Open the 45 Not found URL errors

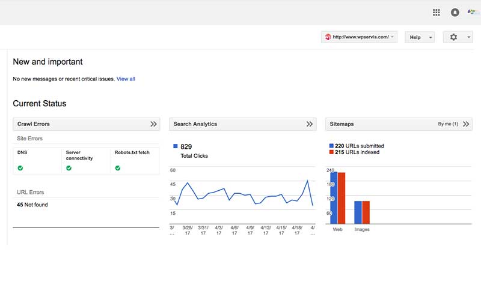[32, 205]
